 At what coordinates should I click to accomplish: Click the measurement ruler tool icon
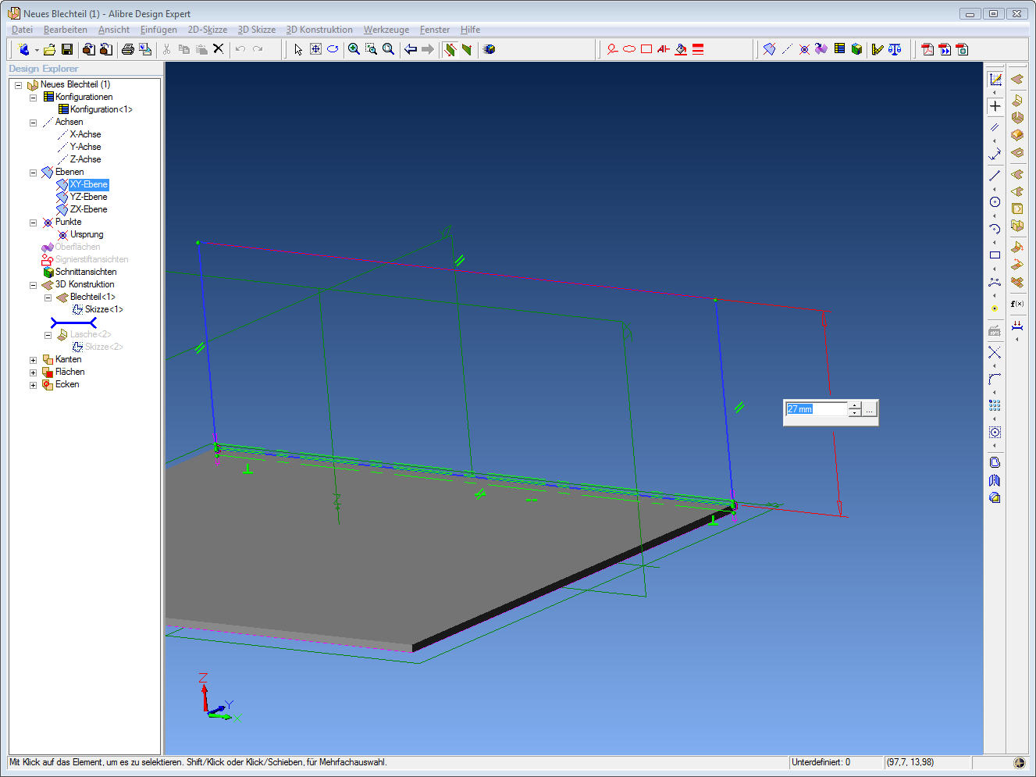tap(878, 49)
